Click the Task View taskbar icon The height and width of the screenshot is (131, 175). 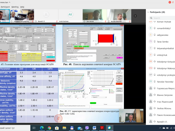[x=34, y=128]
